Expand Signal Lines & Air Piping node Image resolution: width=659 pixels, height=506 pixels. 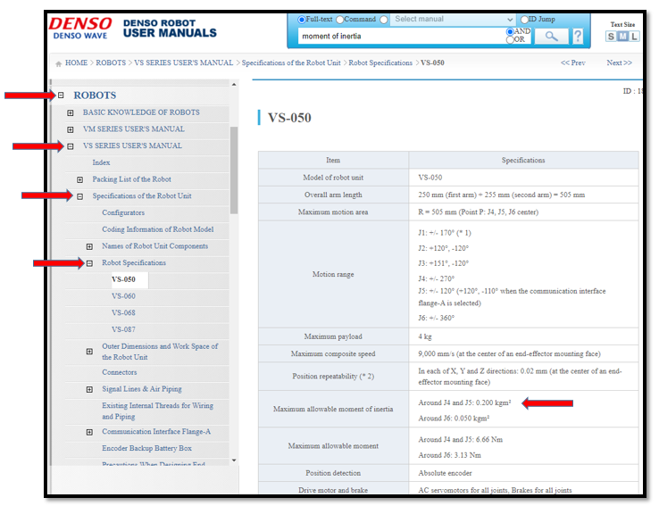(89, 390)
